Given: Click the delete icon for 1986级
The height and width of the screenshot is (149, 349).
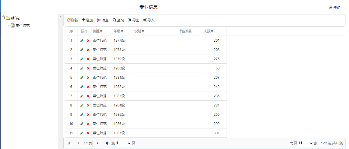Looking at the screenshot, I should point(88,124).
